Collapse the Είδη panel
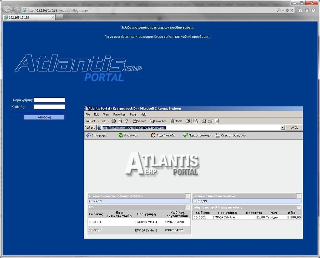320x258 pixels. (x=187, y=207)
